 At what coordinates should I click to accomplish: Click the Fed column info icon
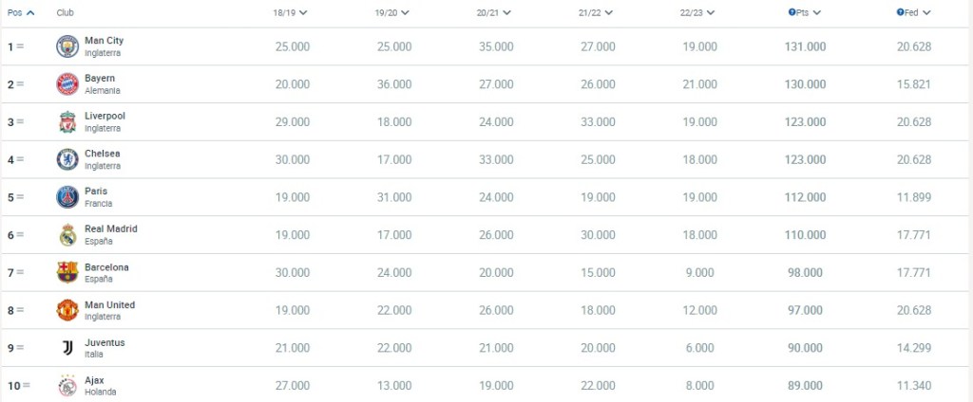pyautogui.click(x=900, y=13)
